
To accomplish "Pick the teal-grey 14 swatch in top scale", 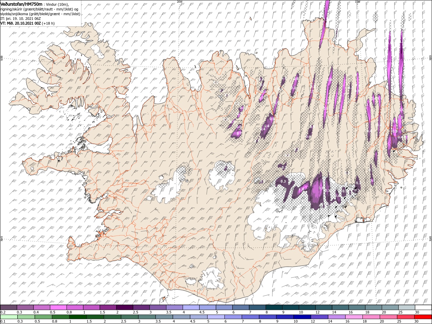I will pyautogui.click(x=341, y=307).
